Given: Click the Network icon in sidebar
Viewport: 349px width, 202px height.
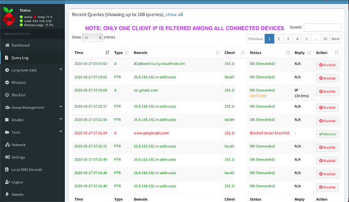Looking at the screenshot, I should click(x=7, y=145).
